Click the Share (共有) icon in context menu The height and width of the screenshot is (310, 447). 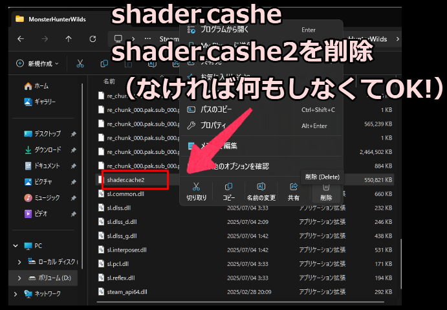pos(294,187)
